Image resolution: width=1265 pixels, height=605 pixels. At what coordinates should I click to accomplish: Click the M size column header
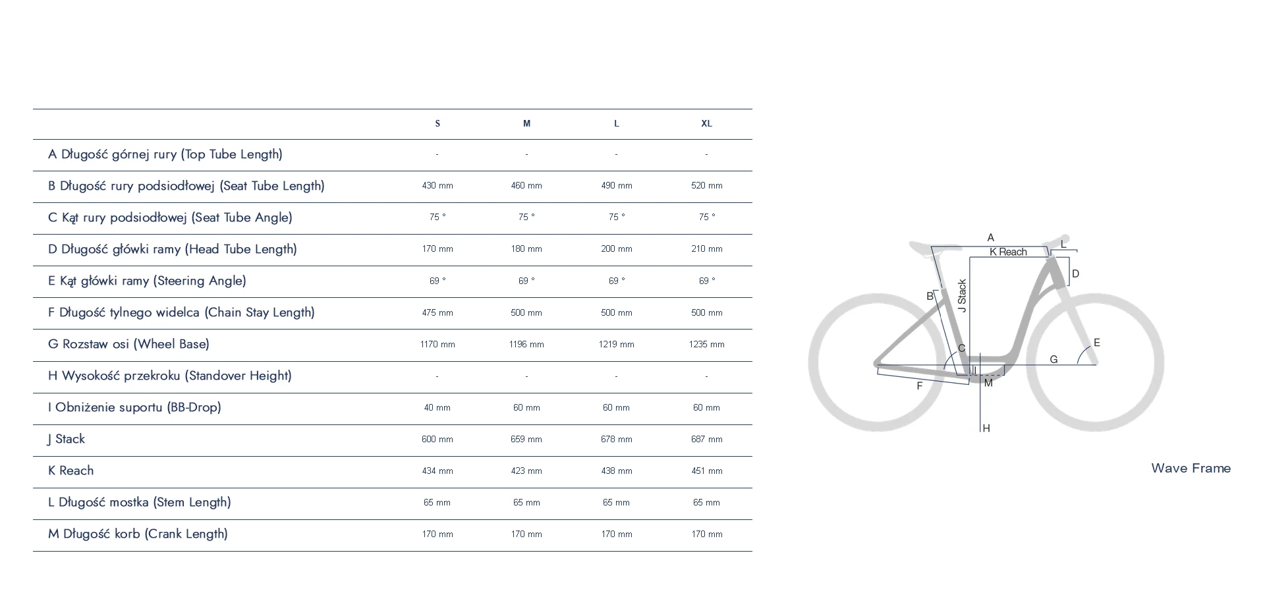coord(526,124)
